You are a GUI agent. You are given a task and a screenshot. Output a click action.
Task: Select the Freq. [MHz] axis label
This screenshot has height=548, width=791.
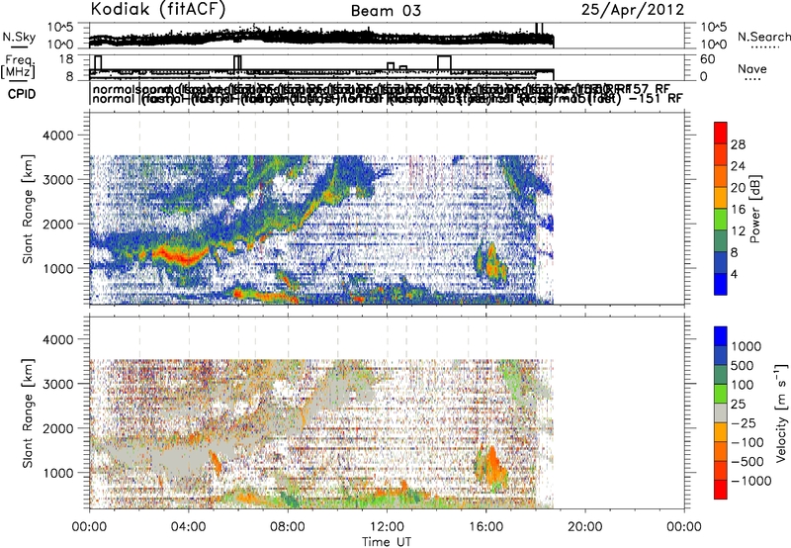pos(19,66)
